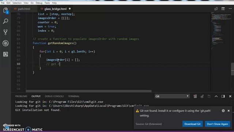Switch to the Debug Console tab
Screen dimensions: 234x132
(54, 96)
